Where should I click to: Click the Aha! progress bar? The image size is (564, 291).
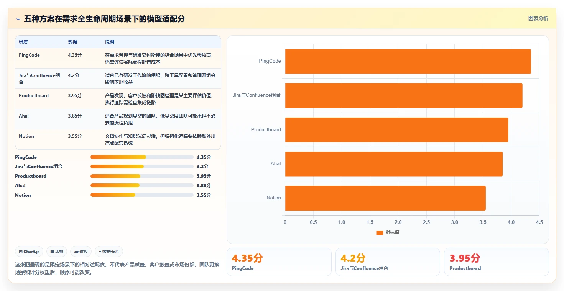[142, 185]
